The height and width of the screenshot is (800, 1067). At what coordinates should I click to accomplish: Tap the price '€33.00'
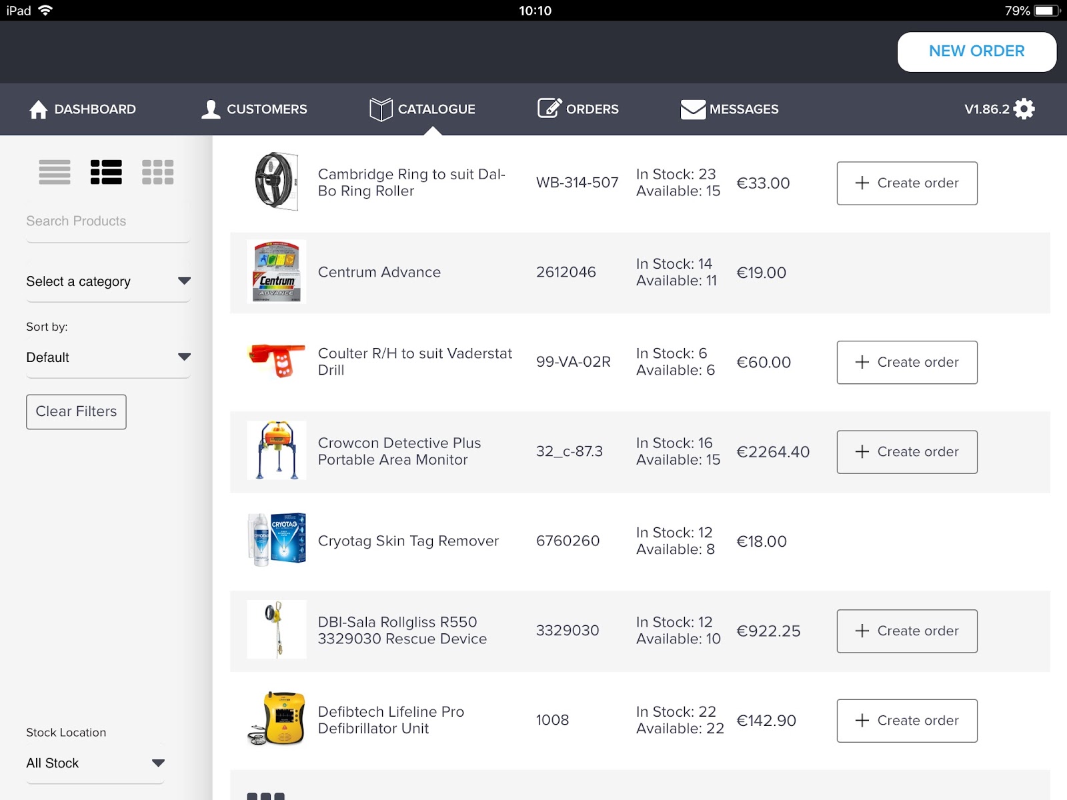763,183
